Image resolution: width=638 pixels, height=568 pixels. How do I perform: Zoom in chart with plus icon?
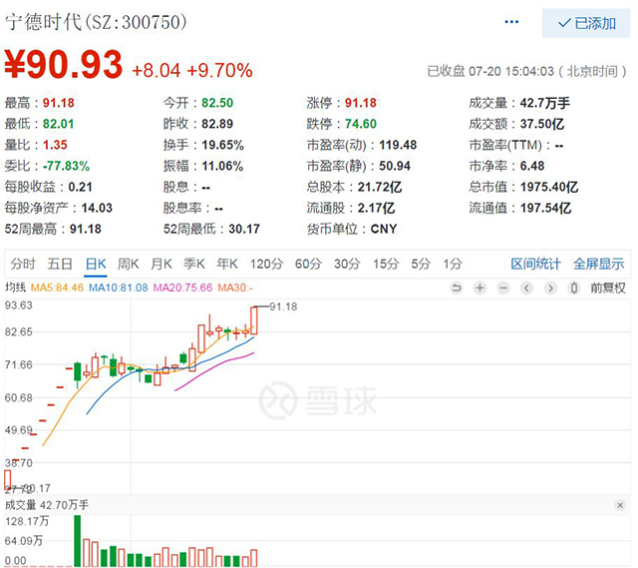[480, 288]
